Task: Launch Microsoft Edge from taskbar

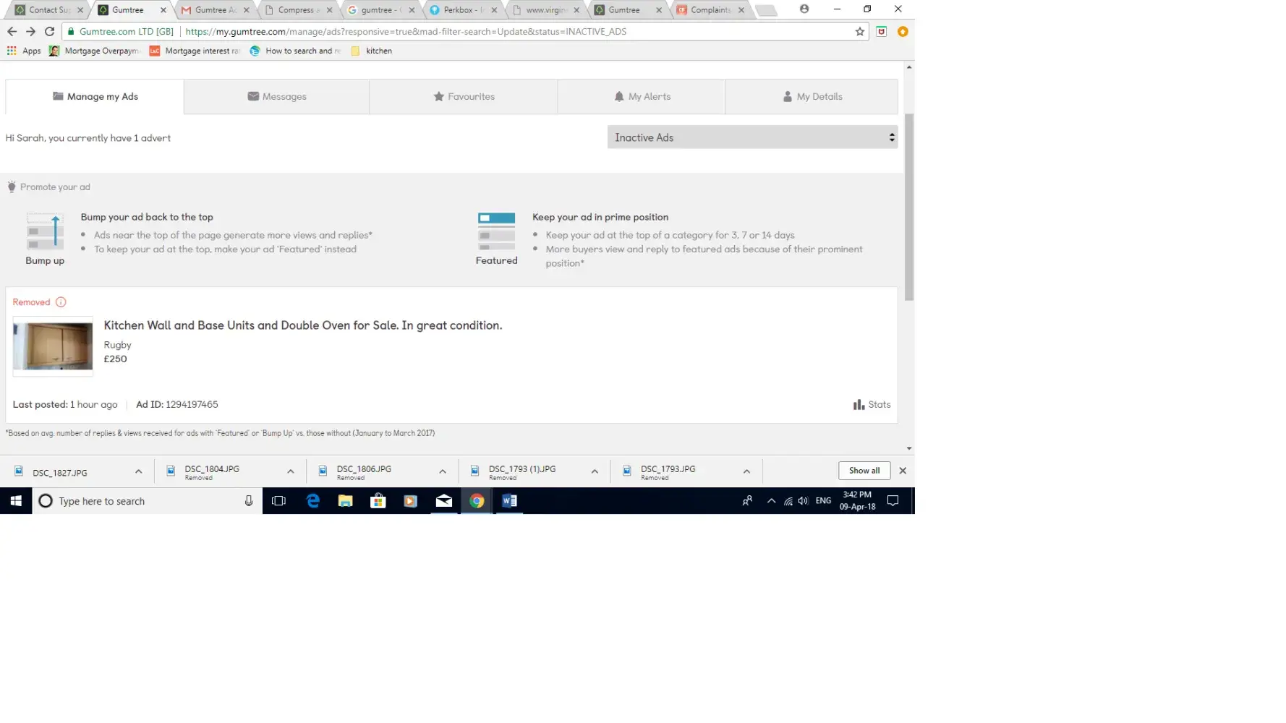Action: pos(312,501)
